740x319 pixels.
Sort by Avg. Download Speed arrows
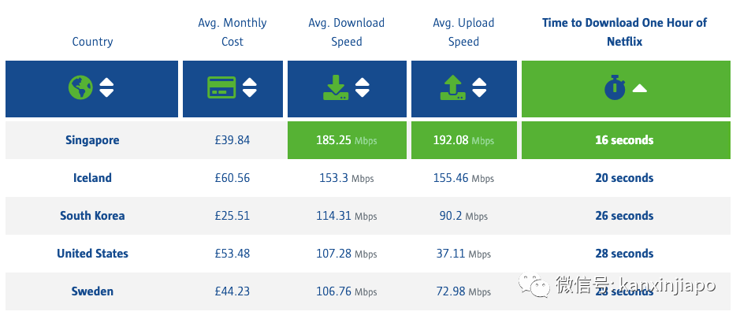363,87
